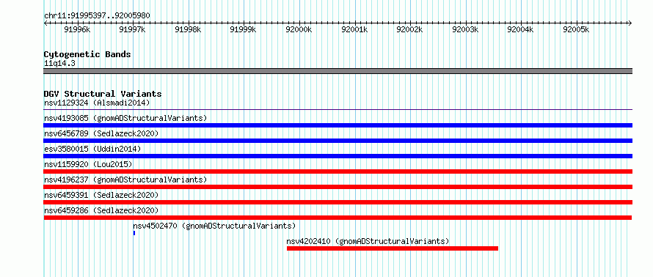Click the 11q14.3 band label

(x=59, y=64)
